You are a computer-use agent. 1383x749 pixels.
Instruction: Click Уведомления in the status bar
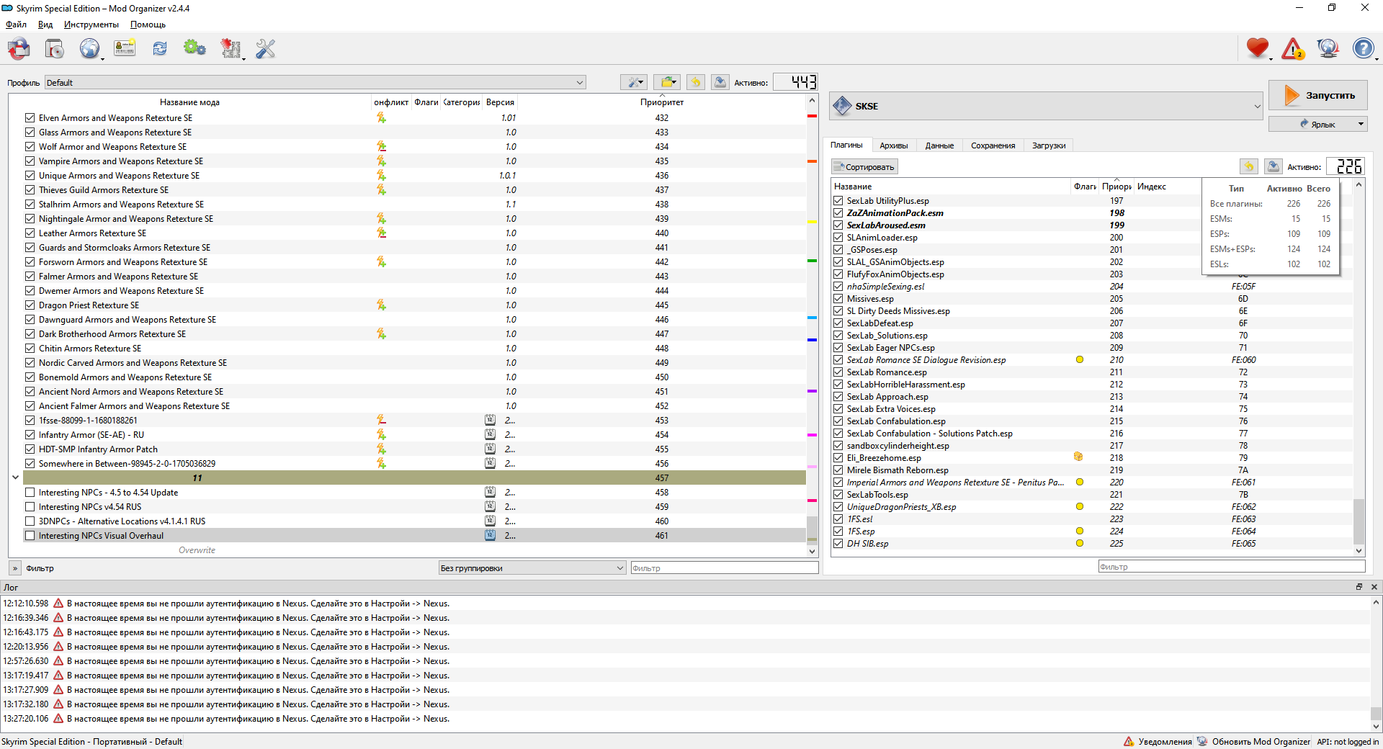point(1158,741)
